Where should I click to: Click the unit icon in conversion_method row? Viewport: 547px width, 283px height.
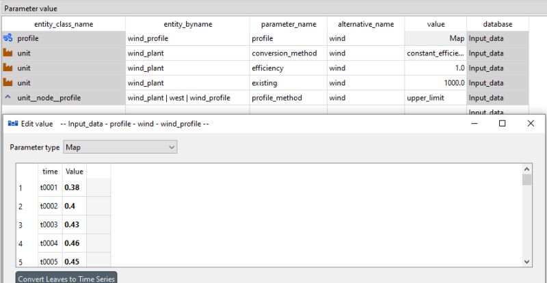coord(8,53)
